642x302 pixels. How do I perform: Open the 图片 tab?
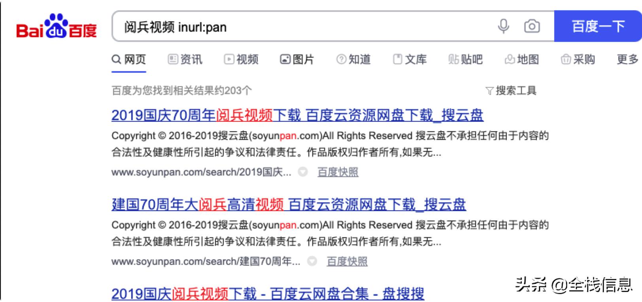pos(297,60)
